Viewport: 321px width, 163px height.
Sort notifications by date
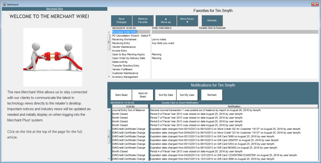point(166,95)
